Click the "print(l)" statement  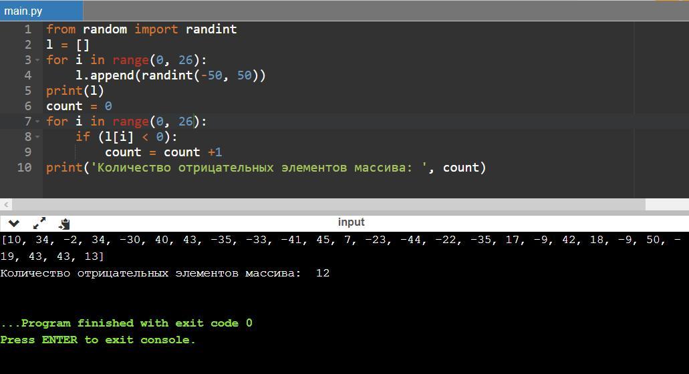[x=75, y=91]
